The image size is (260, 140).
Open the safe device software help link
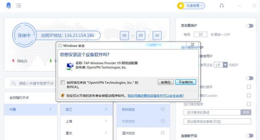pyautogui.click(x=156, y=96)
